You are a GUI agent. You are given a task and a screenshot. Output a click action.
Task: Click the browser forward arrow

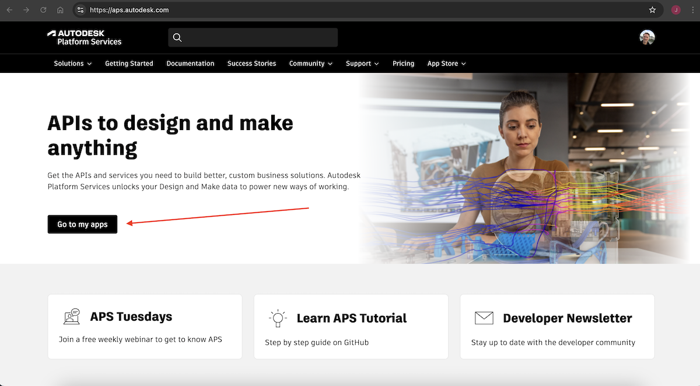point(26,10)
